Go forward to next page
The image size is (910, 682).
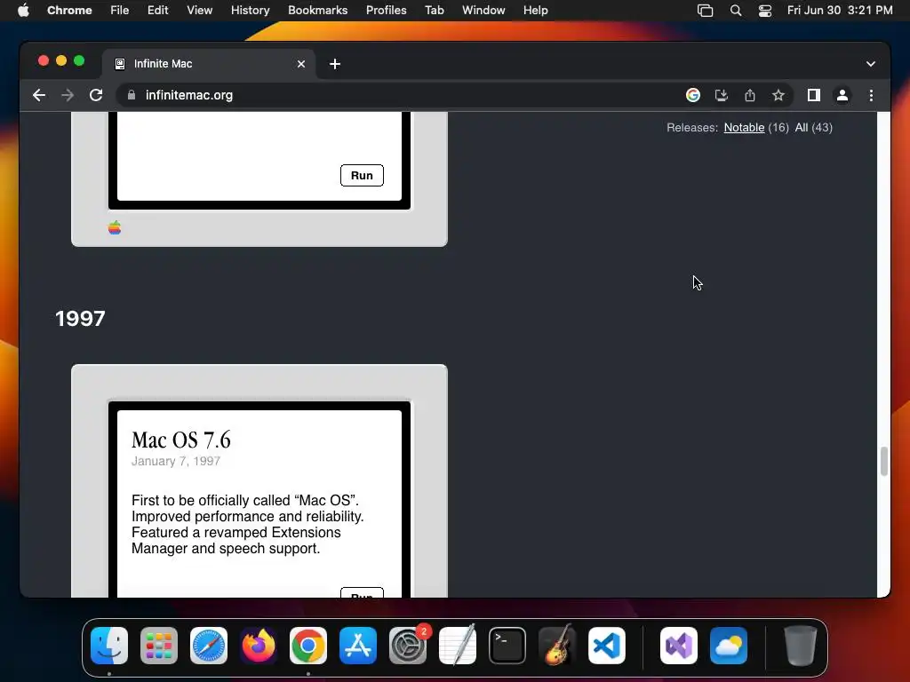click(68, 95)
